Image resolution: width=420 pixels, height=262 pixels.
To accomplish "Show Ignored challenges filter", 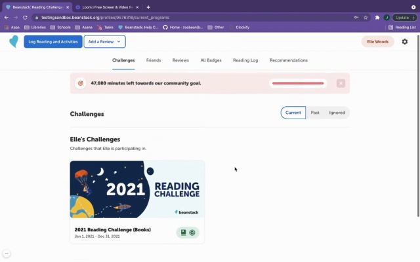I will tap(337, 113).
